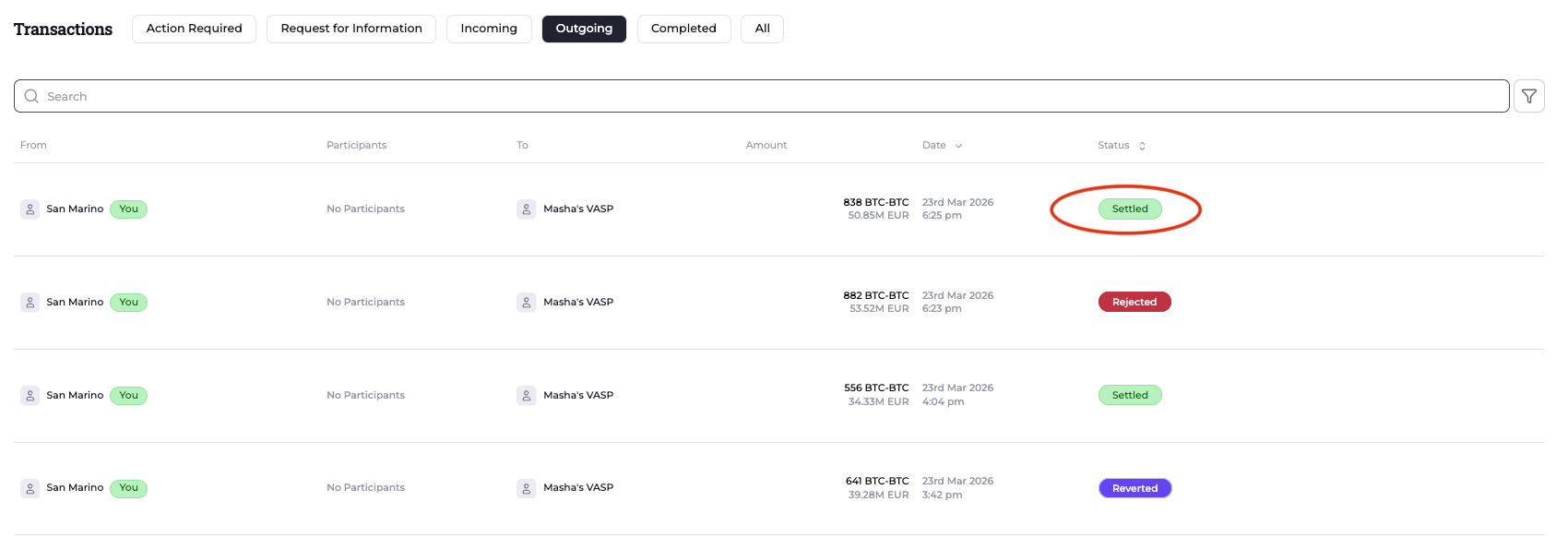Click You badge in 641 BTC row
Viewport: 1556px width, 537px height.
(128, 488)
